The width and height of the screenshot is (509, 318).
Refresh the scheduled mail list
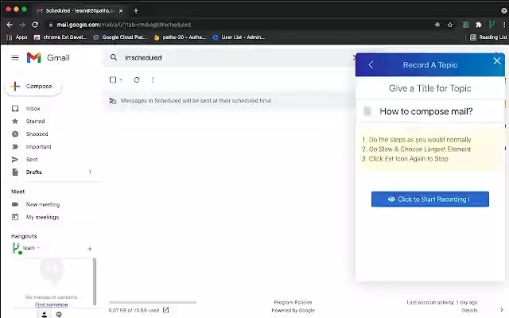click(137, 79)
